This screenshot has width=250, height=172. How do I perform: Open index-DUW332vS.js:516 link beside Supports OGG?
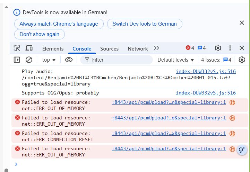pos(206,93)
